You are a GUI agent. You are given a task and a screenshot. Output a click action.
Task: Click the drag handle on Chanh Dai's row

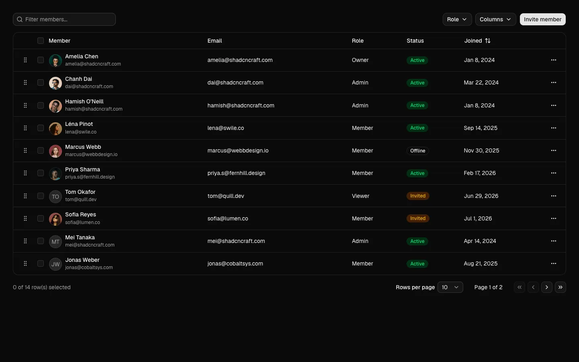tap(25, 82)
